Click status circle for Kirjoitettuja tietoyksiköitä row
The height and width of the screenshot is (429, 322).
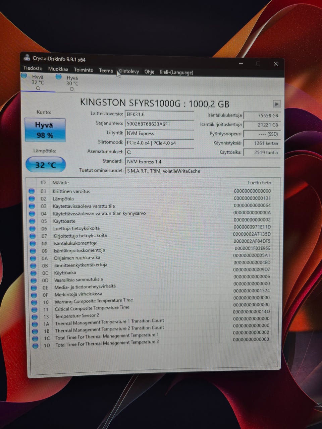(x=33, y=236)
